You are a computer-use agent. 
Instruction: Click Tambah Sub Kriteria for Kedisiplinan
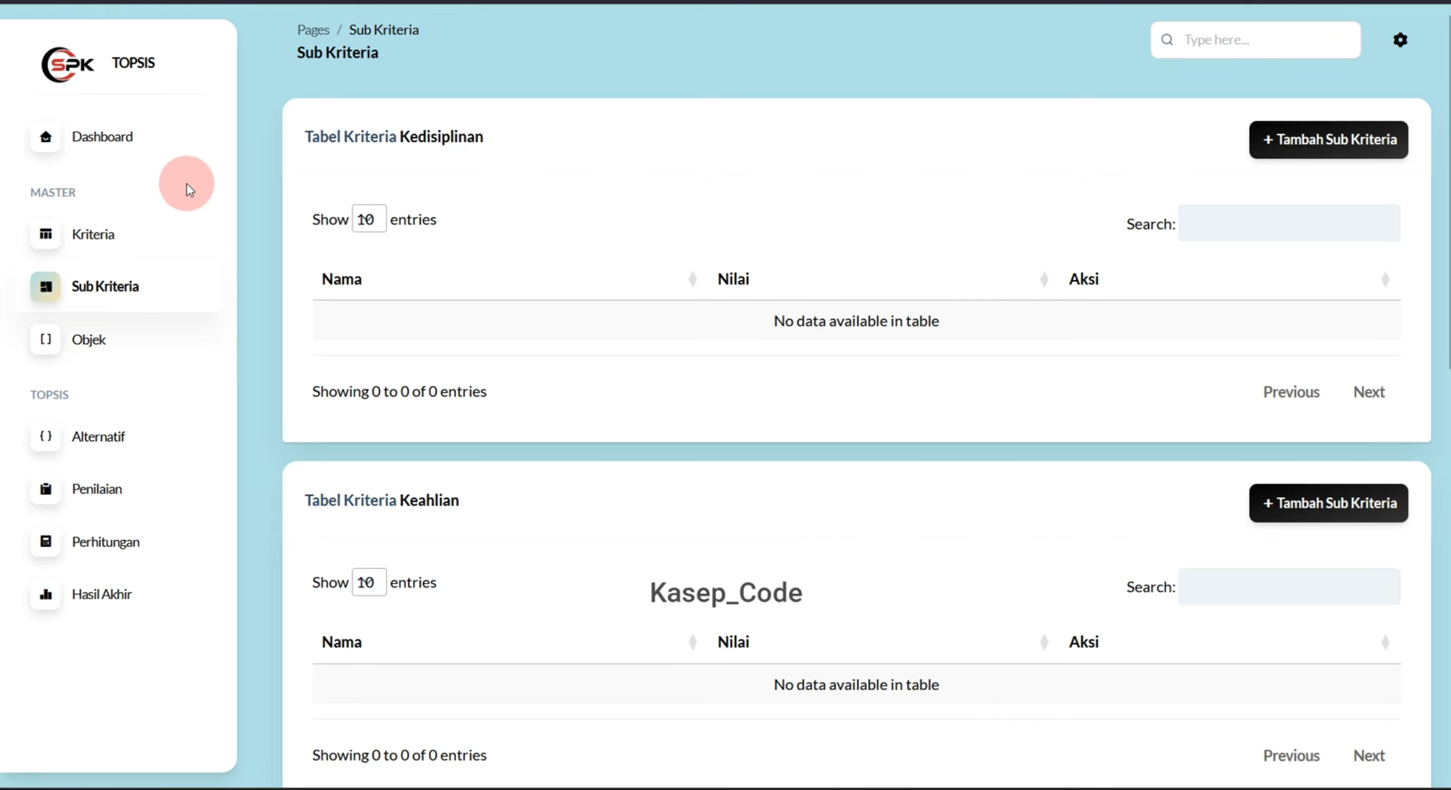pyautogui.click(x=1328, y=140)
